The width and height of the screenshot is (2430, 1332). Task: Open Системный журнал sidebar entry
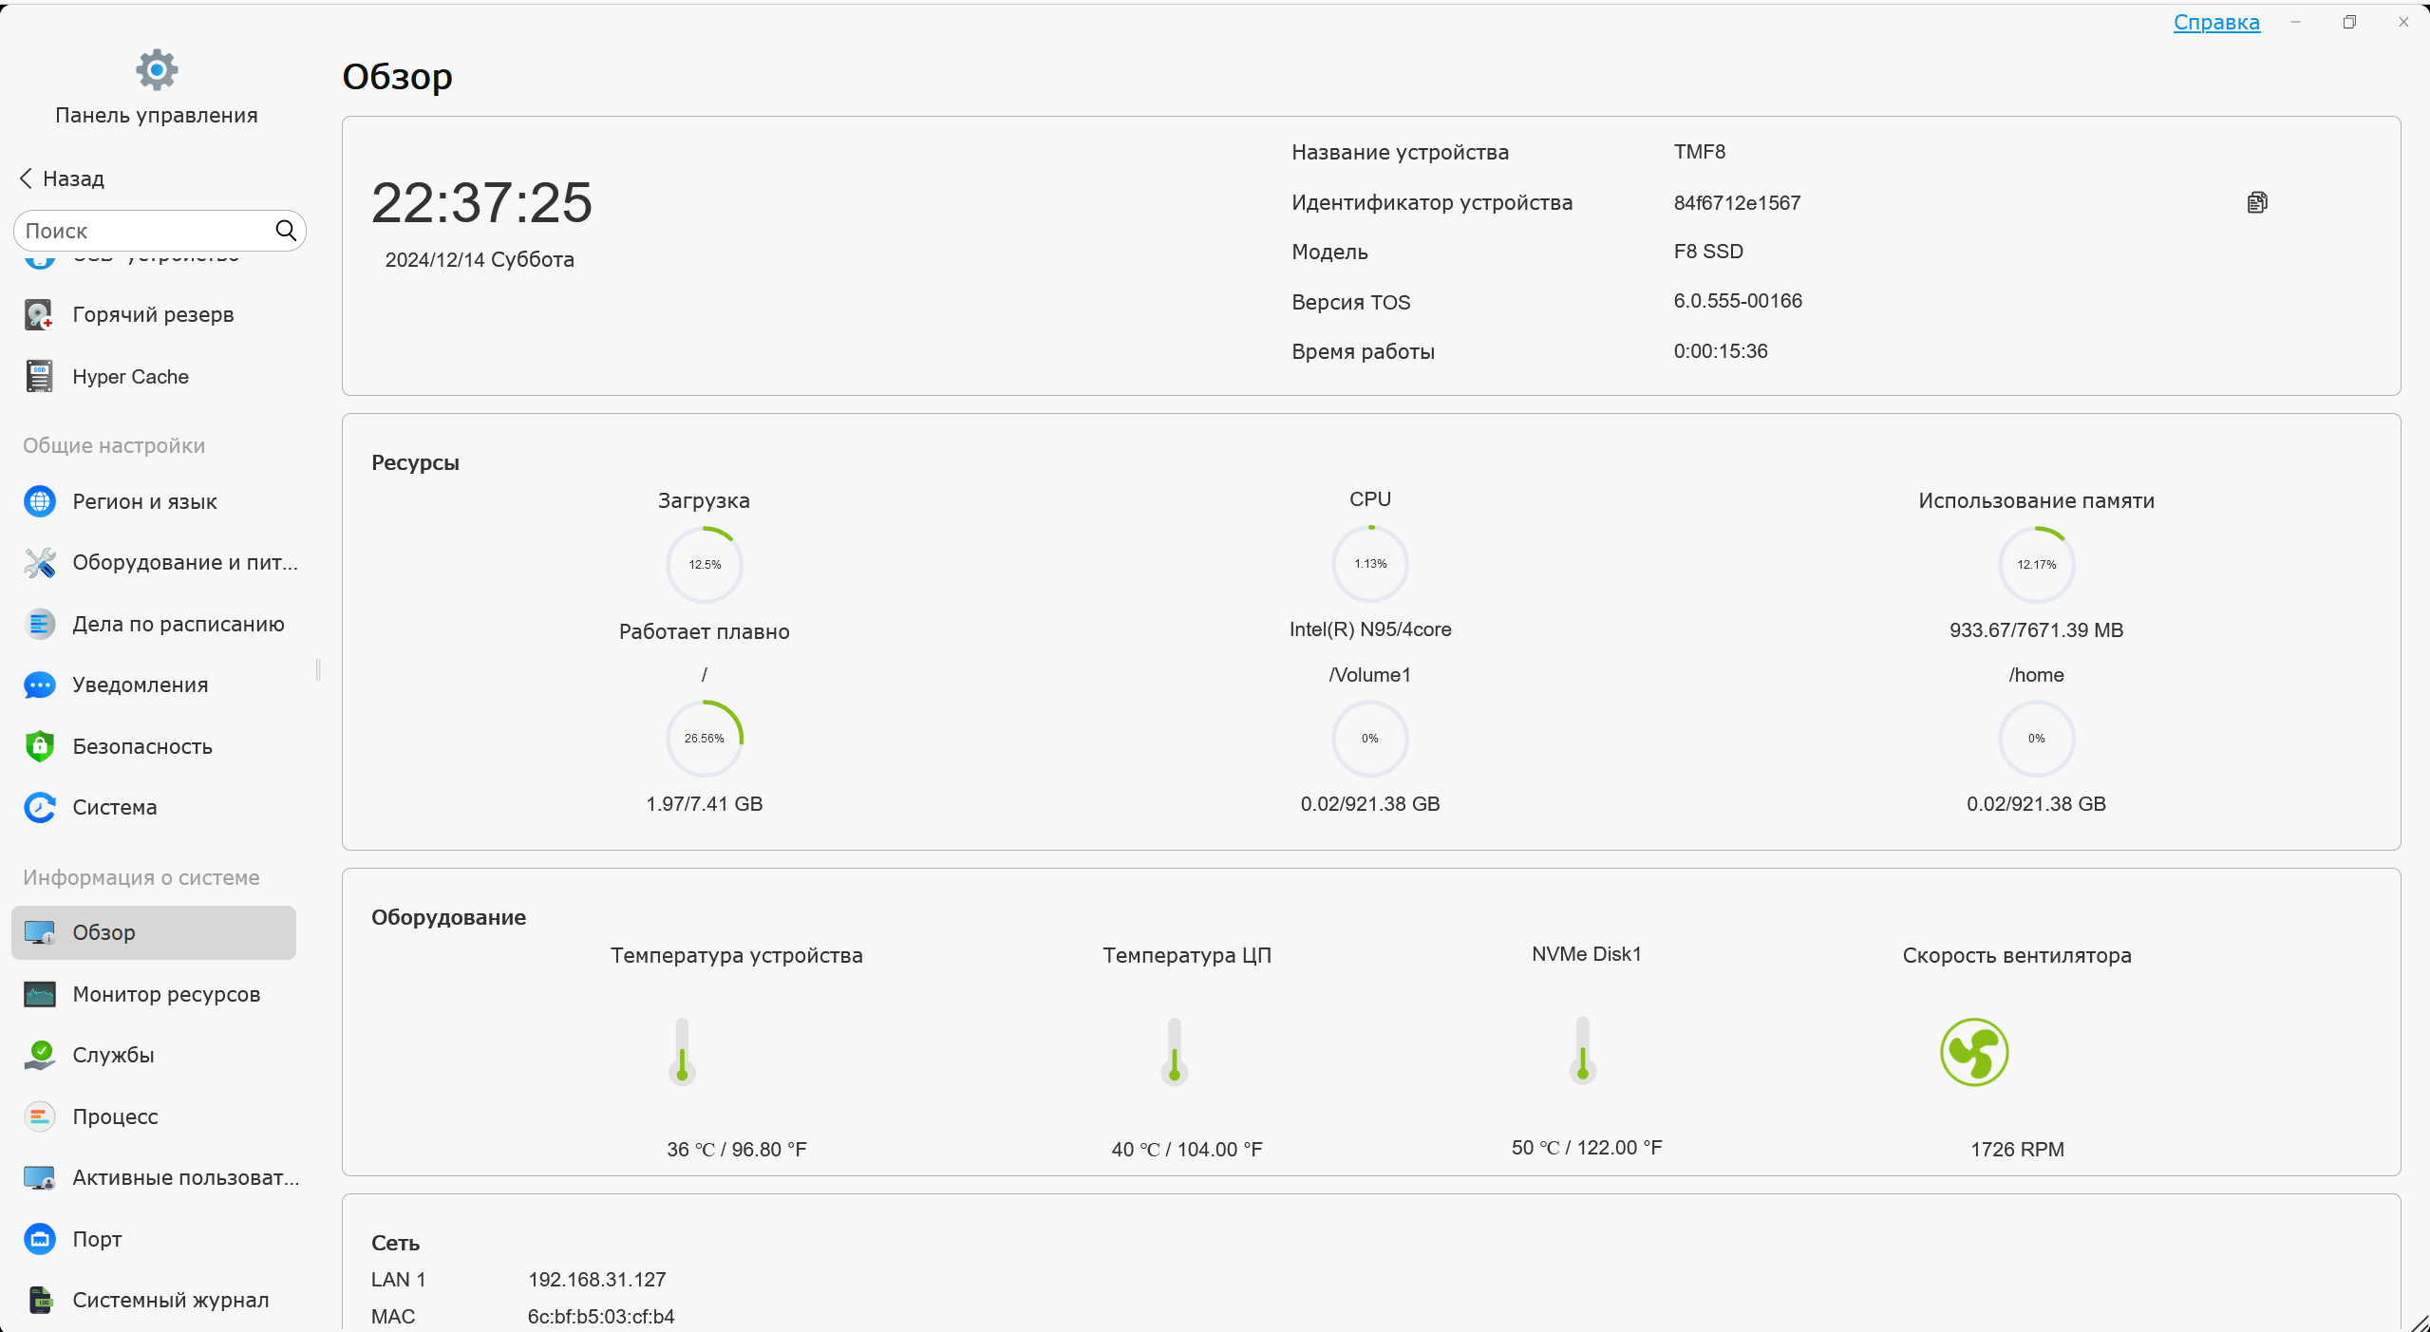(170, 1301)
